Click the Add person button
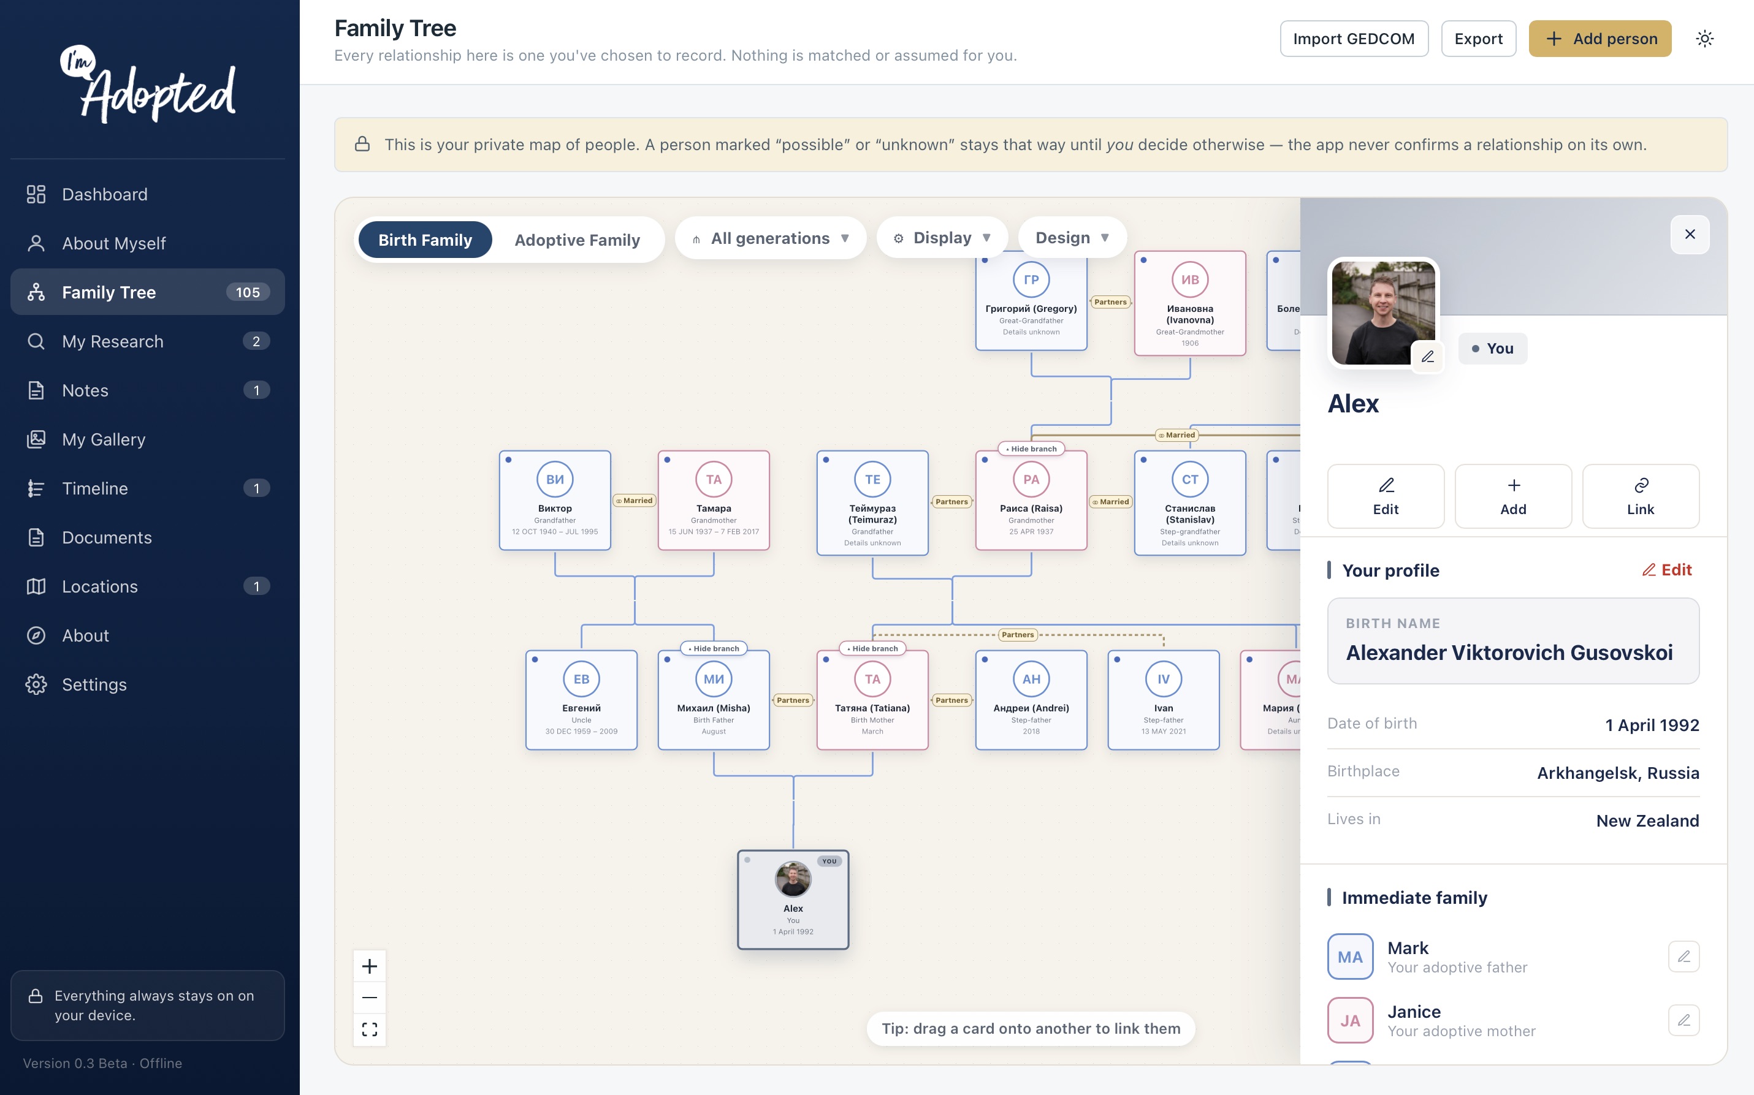The width and height of the screenshot is (1754, 1095). pos(1600,39)
